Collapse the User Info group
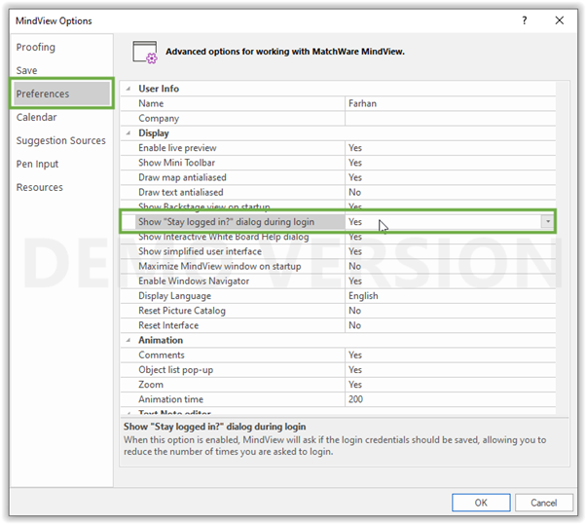 [128, 89]
